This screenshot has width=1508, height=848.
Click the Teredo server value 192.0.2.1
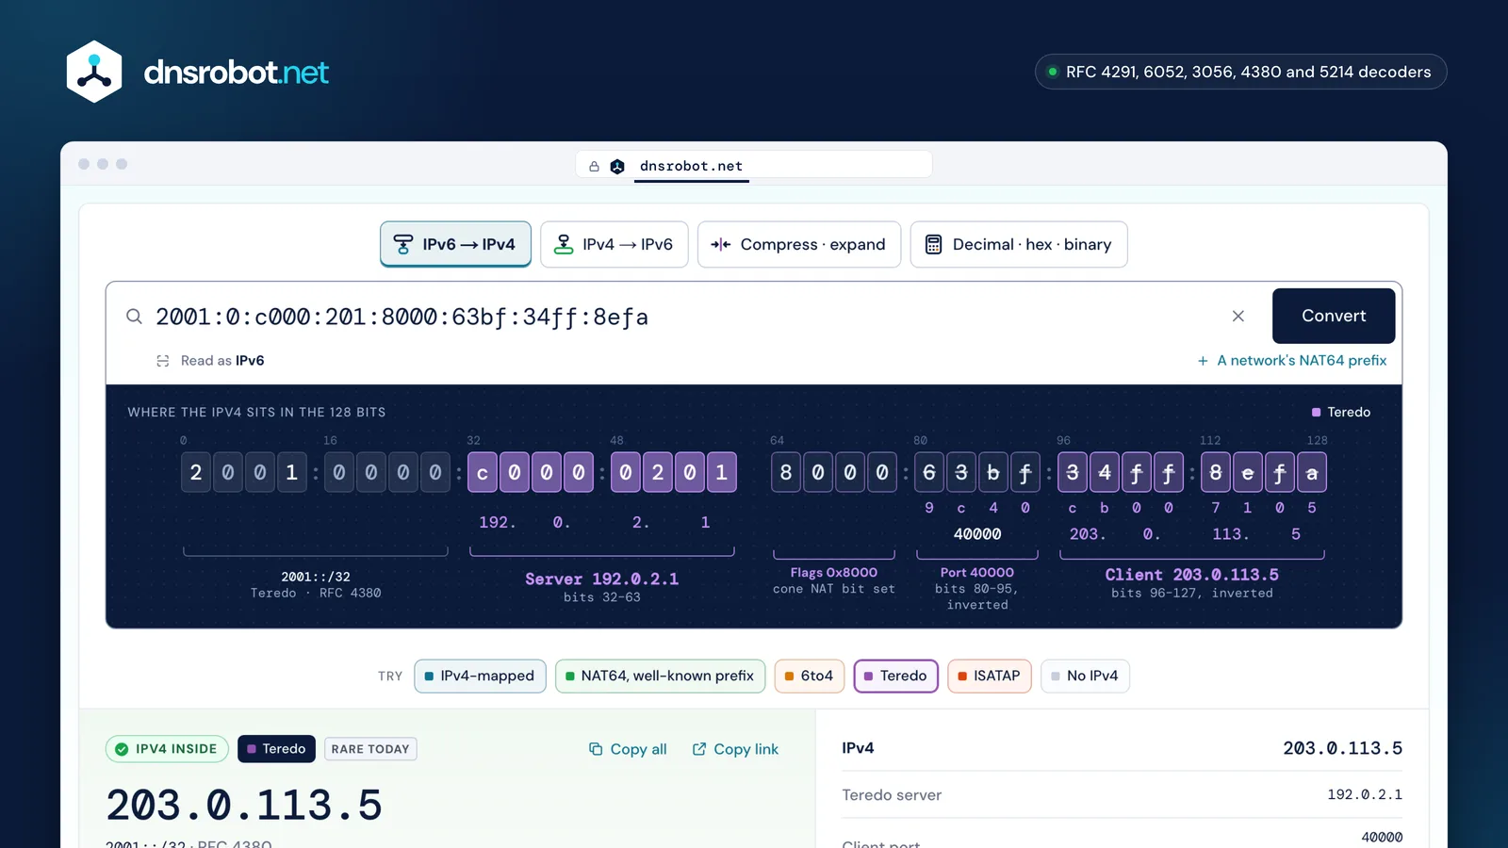tap(1365, 794)
